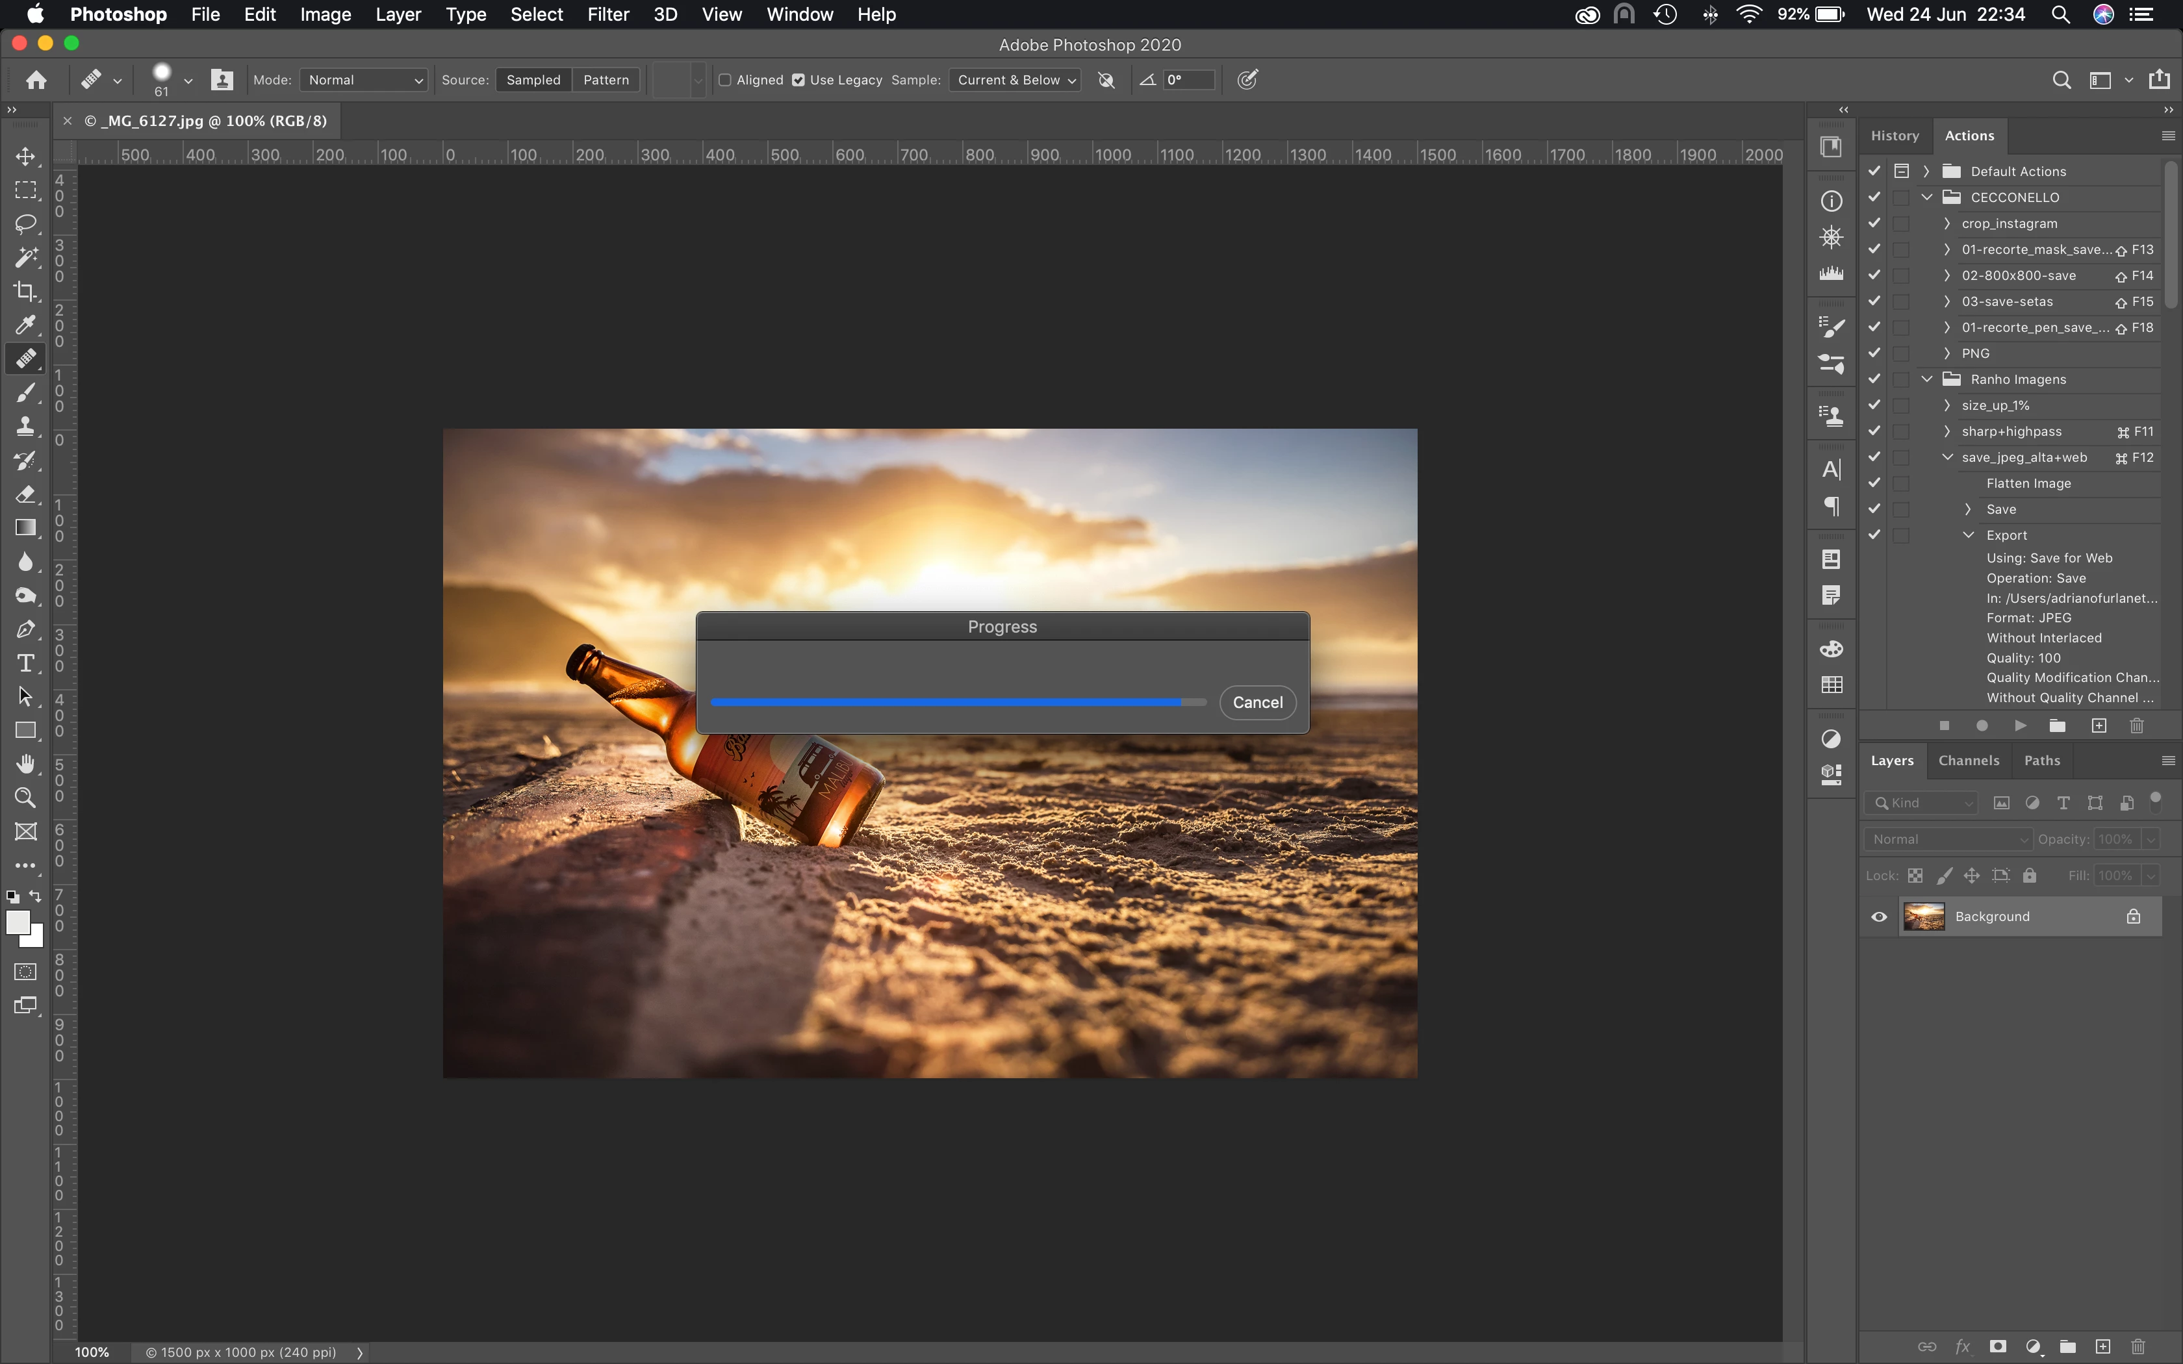Click the Pattern source button
The image size is (2183, 1364).
[x=606, y=79]
